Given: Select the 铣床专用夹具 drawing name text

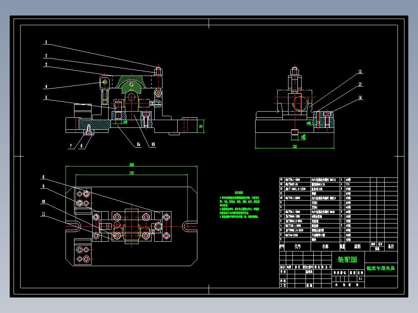Looking at the screenshot, I should coord(381,268).
